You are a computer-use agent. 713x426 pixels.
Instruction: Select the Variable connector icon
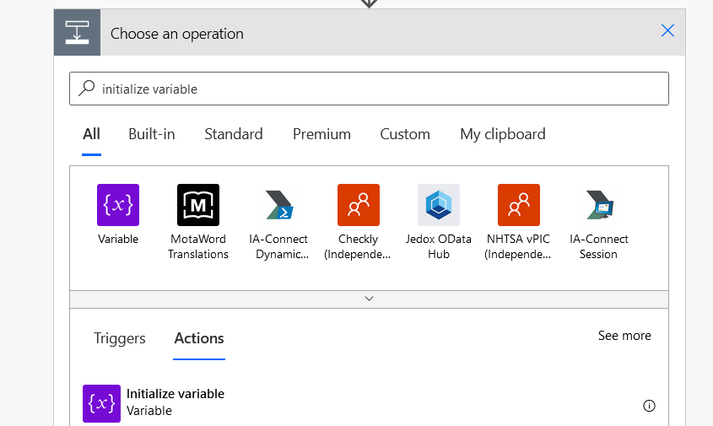pyautogui.click(x=118, y=205)
